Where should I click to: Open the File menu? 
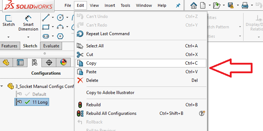(x=68, y=5)
